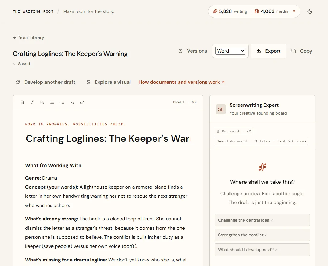Viewport: 328px width, 266px height.
Task: Click What's missing for a drama logline
Action: point(66,260)
